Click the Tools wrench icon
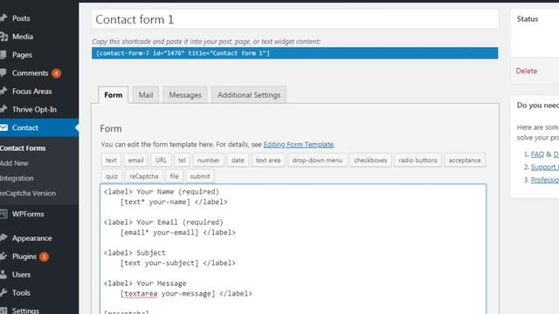Viewport: 559px width, 314px height. click(3, 293)
